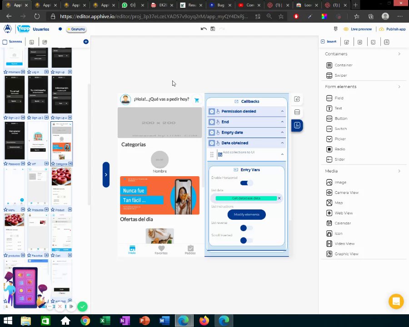The height and width of the screenshot is (327, 409).
Task: Click the browser address bar
Action: 154,16
